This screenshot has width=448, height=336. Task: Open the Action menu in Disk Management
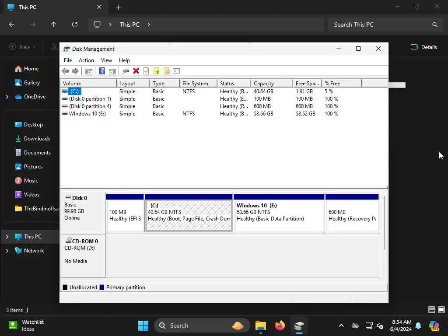[86, 60]
